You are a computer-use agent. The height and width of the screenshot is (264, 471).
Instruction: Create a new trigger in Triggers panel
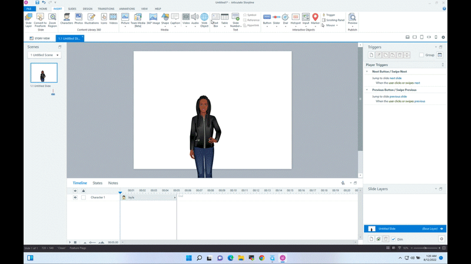point(371,55)
